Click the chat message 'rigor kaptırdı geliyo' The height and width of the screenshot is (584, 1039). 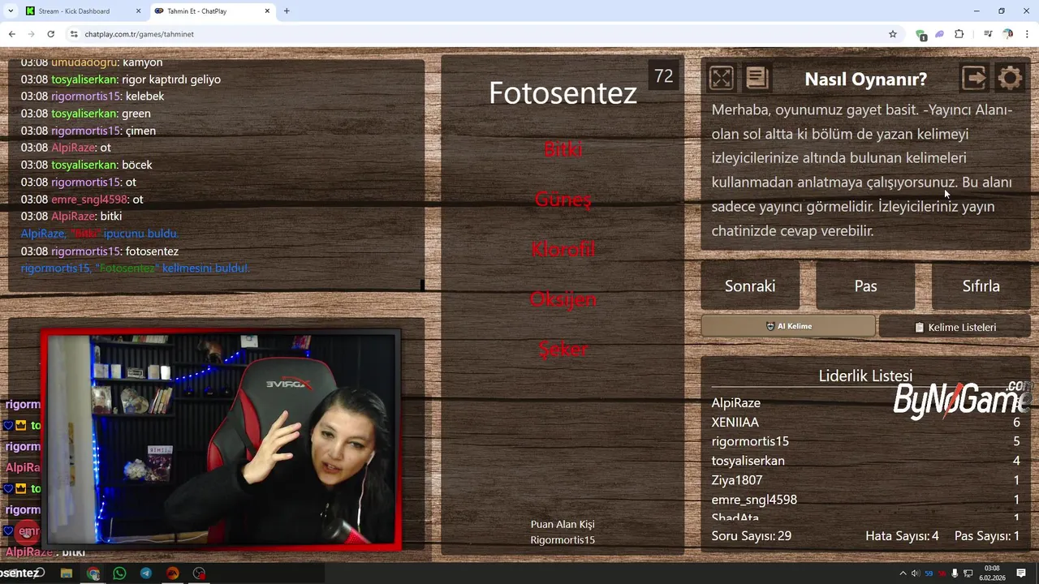click(170, 79)
